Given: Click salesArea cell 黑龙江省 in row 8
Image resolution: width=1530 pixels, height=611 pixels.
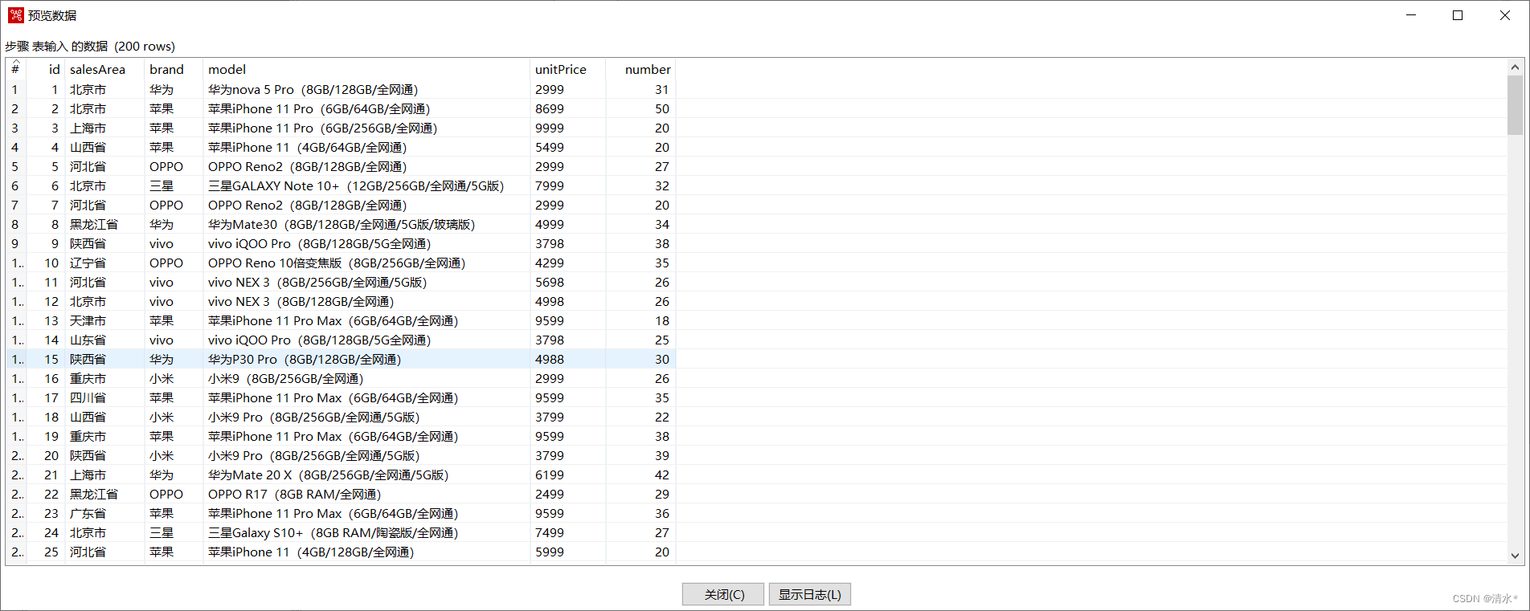Looking at the screenshot, I should point(93,224).
